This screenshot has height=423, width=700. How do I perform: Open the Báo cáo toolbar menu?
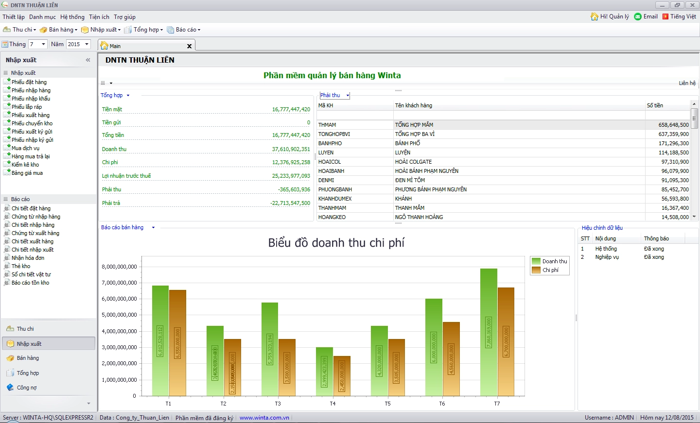coord(183,30)
